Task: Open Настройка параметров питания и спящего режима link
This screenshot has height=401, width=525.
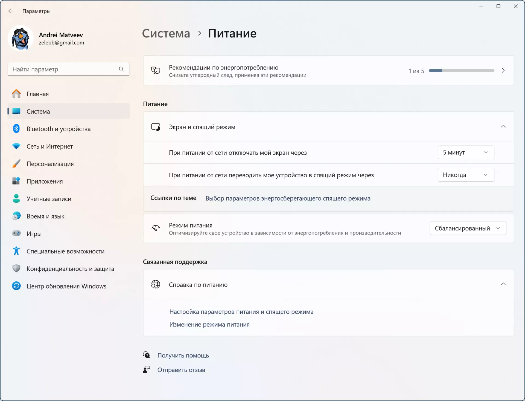Action: [x=241, y=311]
